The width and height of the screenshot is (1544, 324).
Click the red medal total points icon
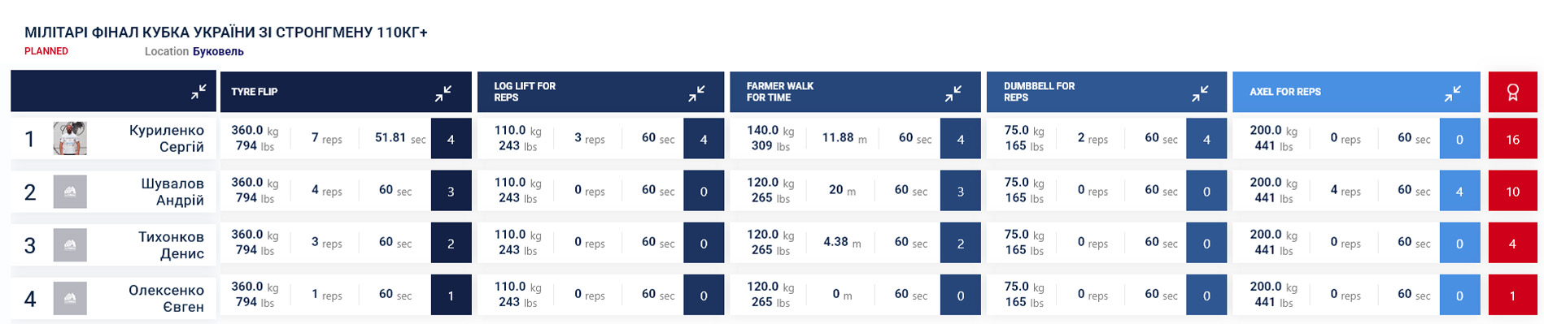point(1512,92)
